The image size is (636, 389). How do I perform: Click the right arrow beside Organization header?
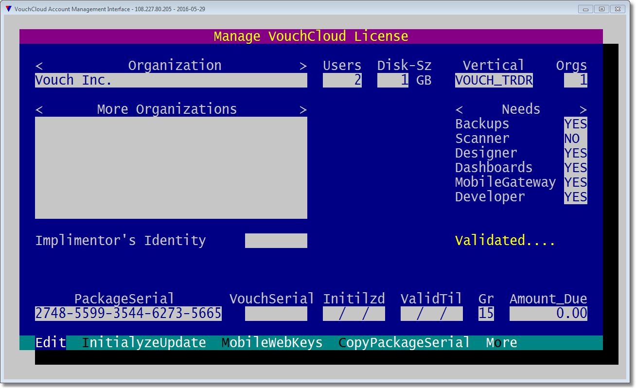[303, 66]
